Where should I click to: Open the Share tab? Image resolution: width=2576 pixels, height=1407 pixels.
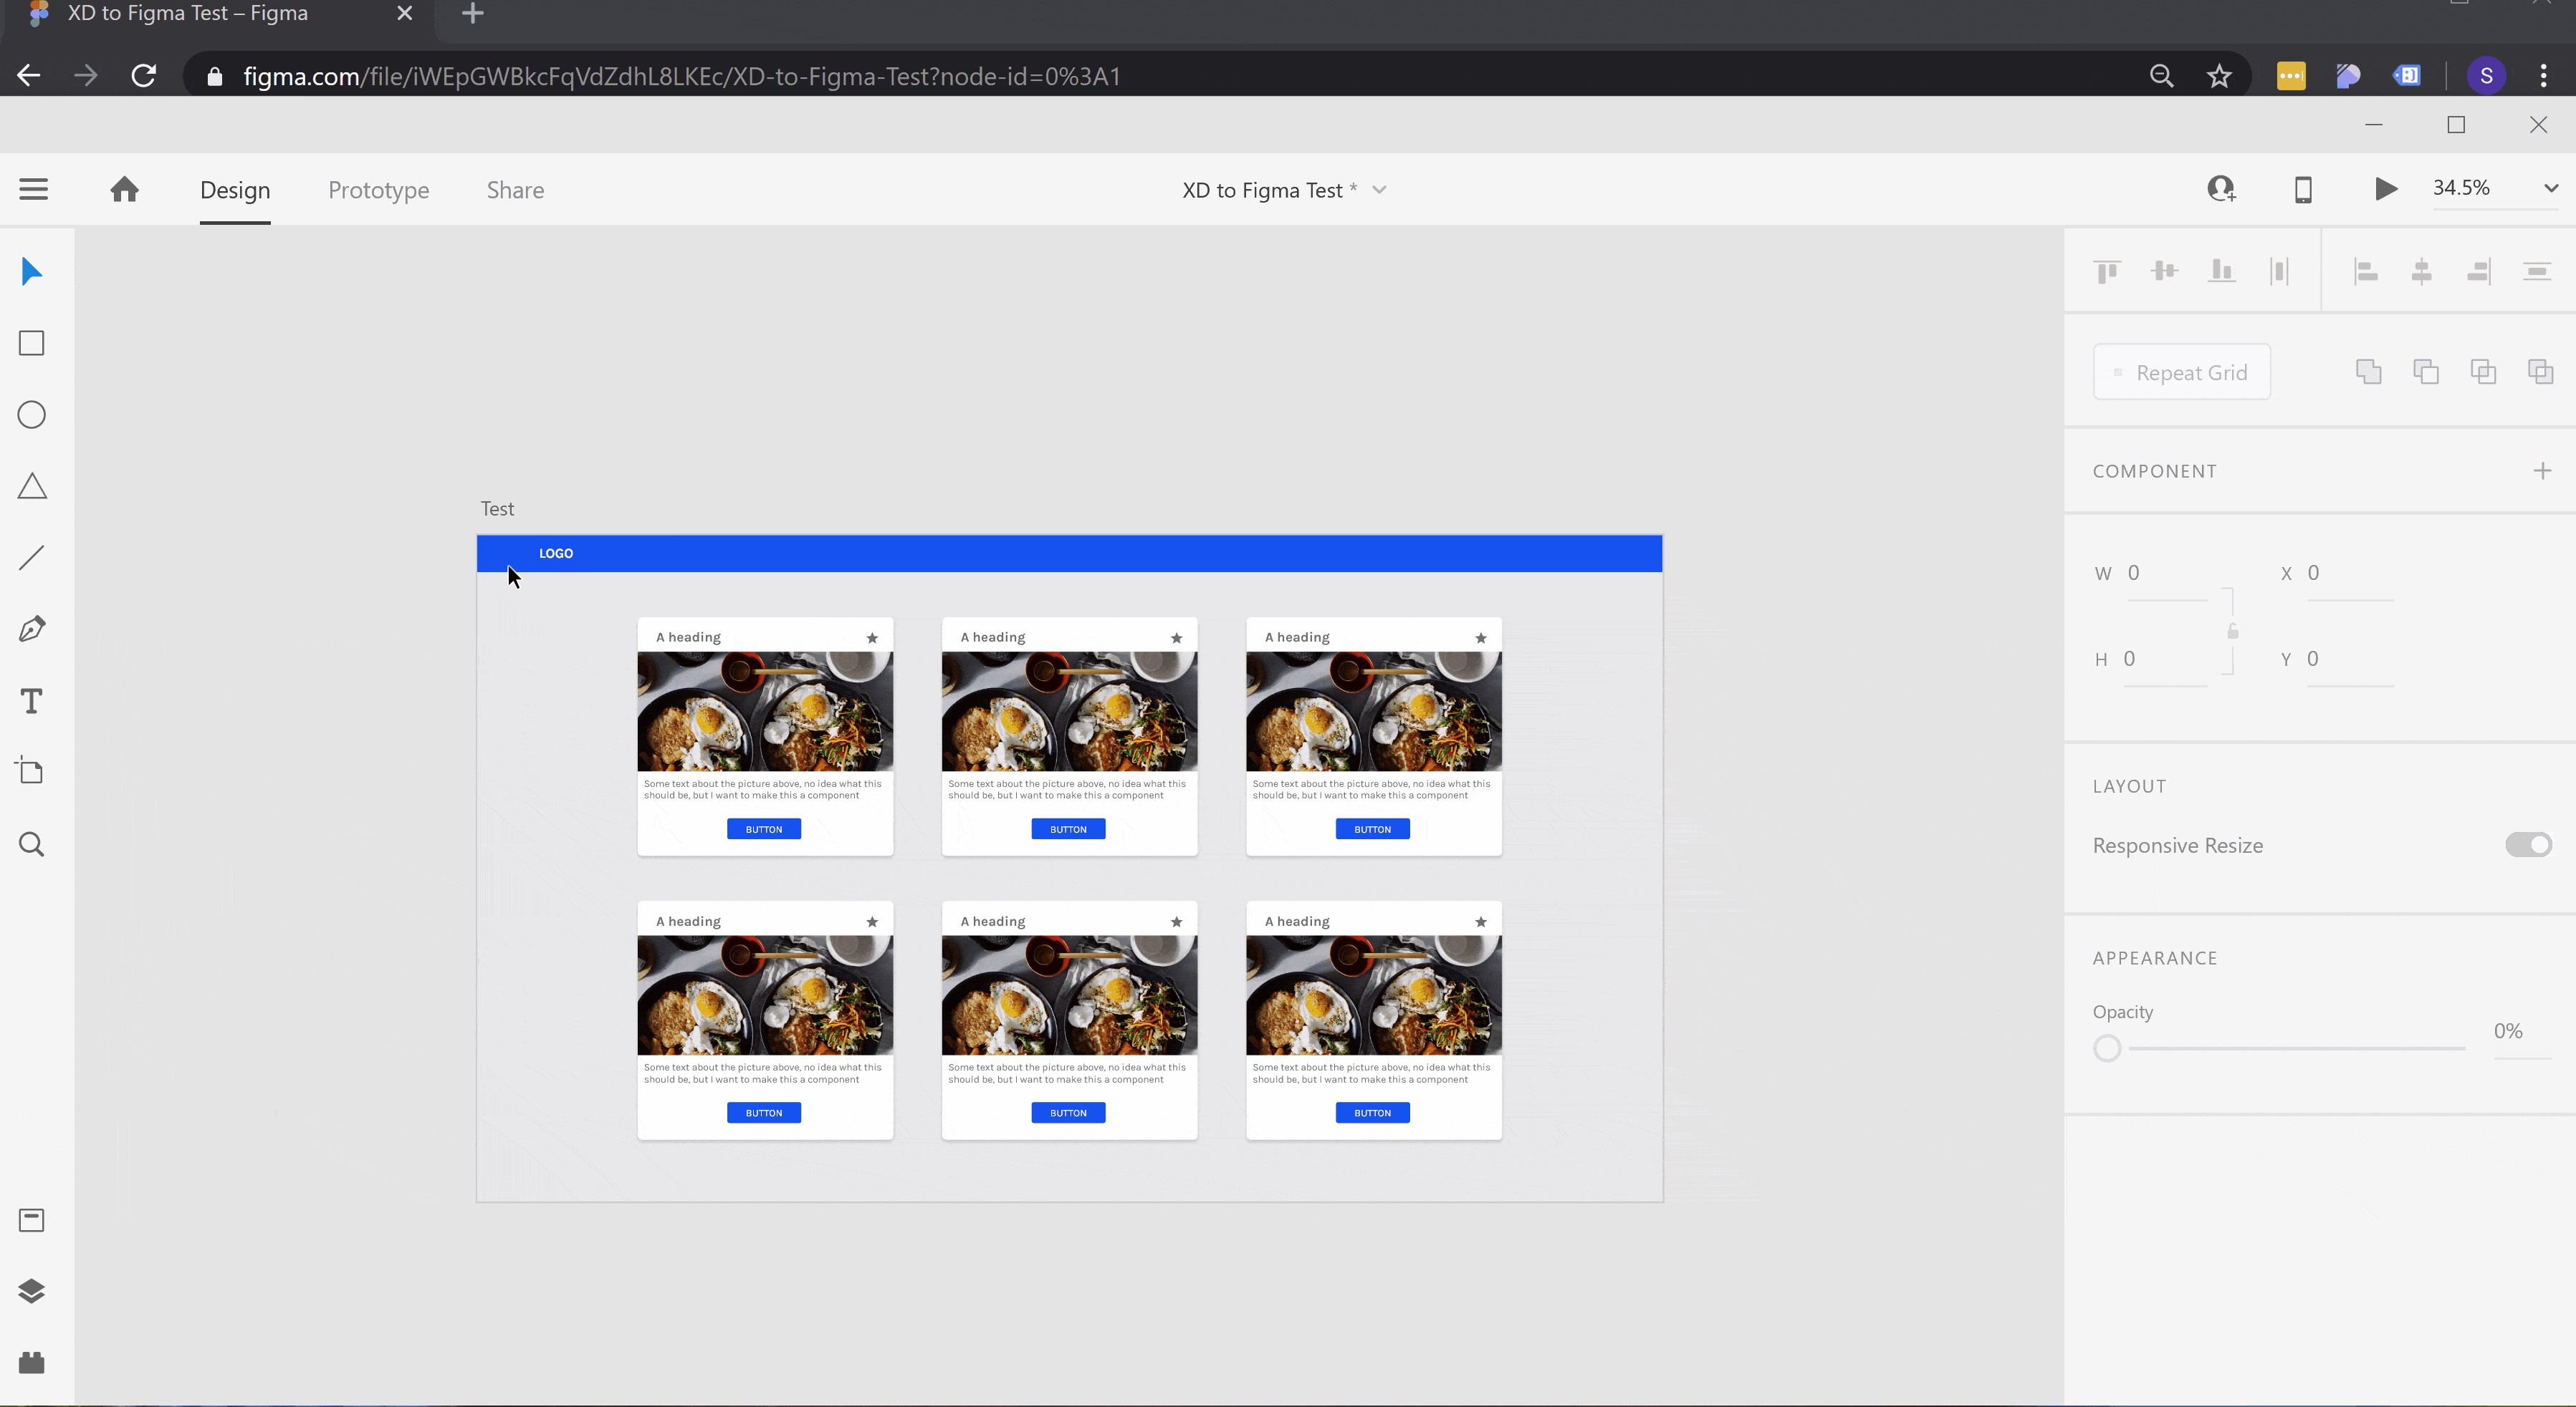pos(515,190)
